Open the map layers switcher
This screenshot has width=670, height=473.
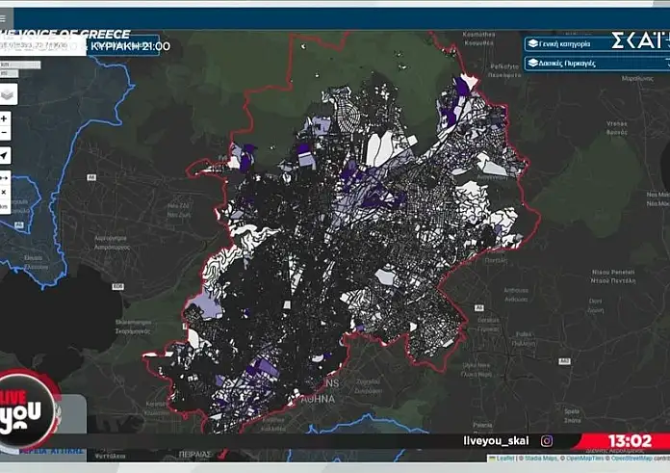point(8,94)
